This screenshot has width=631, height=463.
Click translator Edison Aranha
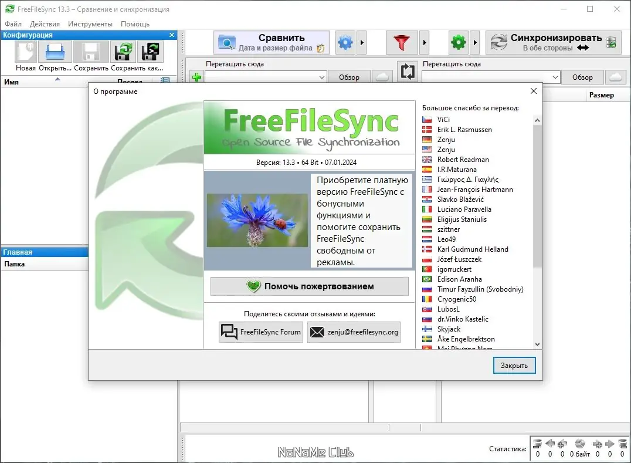[x=460, y=279]
